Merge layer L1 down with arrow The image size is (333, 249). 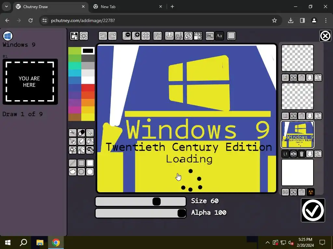310,154
